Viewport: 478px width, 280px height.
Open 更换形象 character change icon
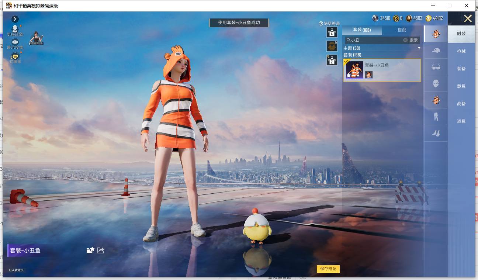(15, 31)
